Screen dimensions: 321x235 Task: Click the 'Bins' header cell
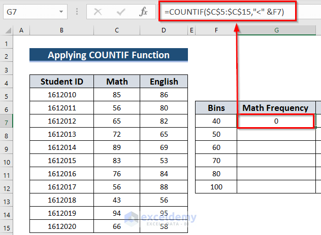(216, 108)
